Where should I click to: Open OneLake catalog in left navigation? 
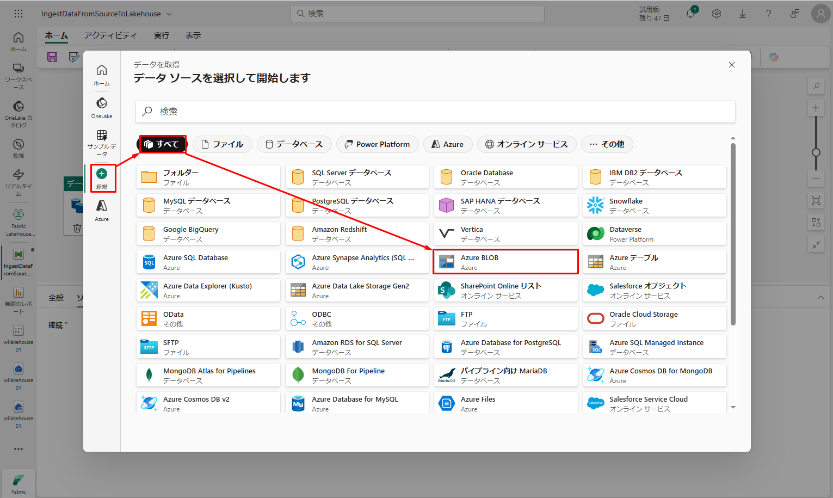click(x=18, y=114)
